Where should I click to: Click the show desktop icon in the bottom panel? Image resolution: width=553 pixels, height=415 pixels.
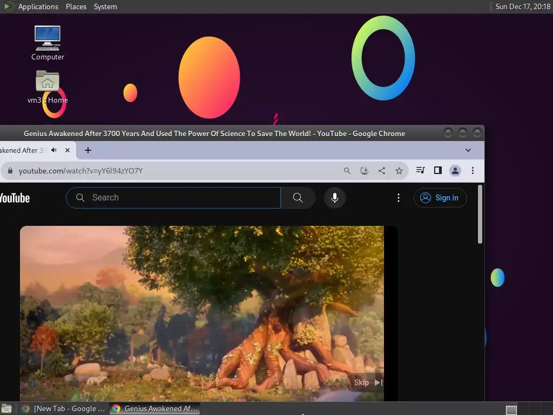[6, 409]
